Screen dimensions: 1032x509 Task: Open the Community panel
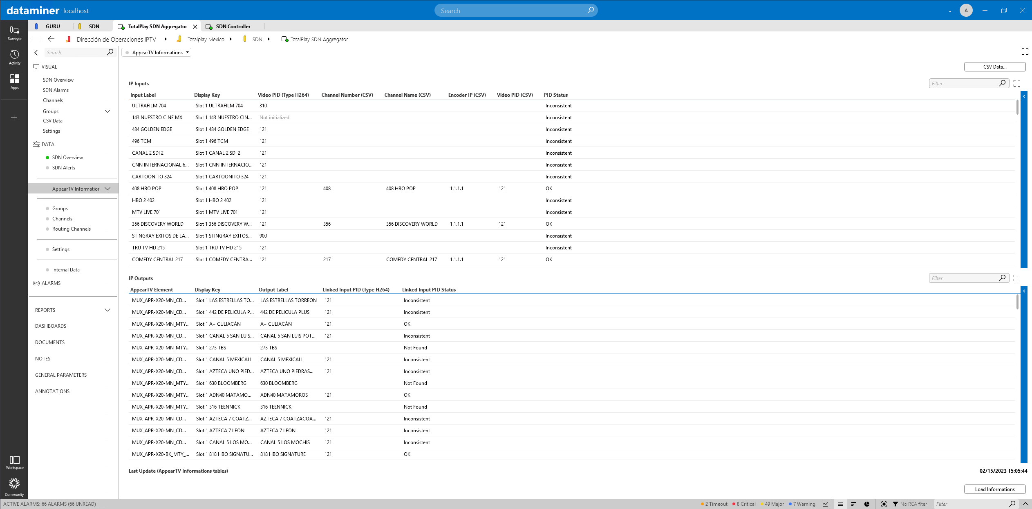coord(14,487)
